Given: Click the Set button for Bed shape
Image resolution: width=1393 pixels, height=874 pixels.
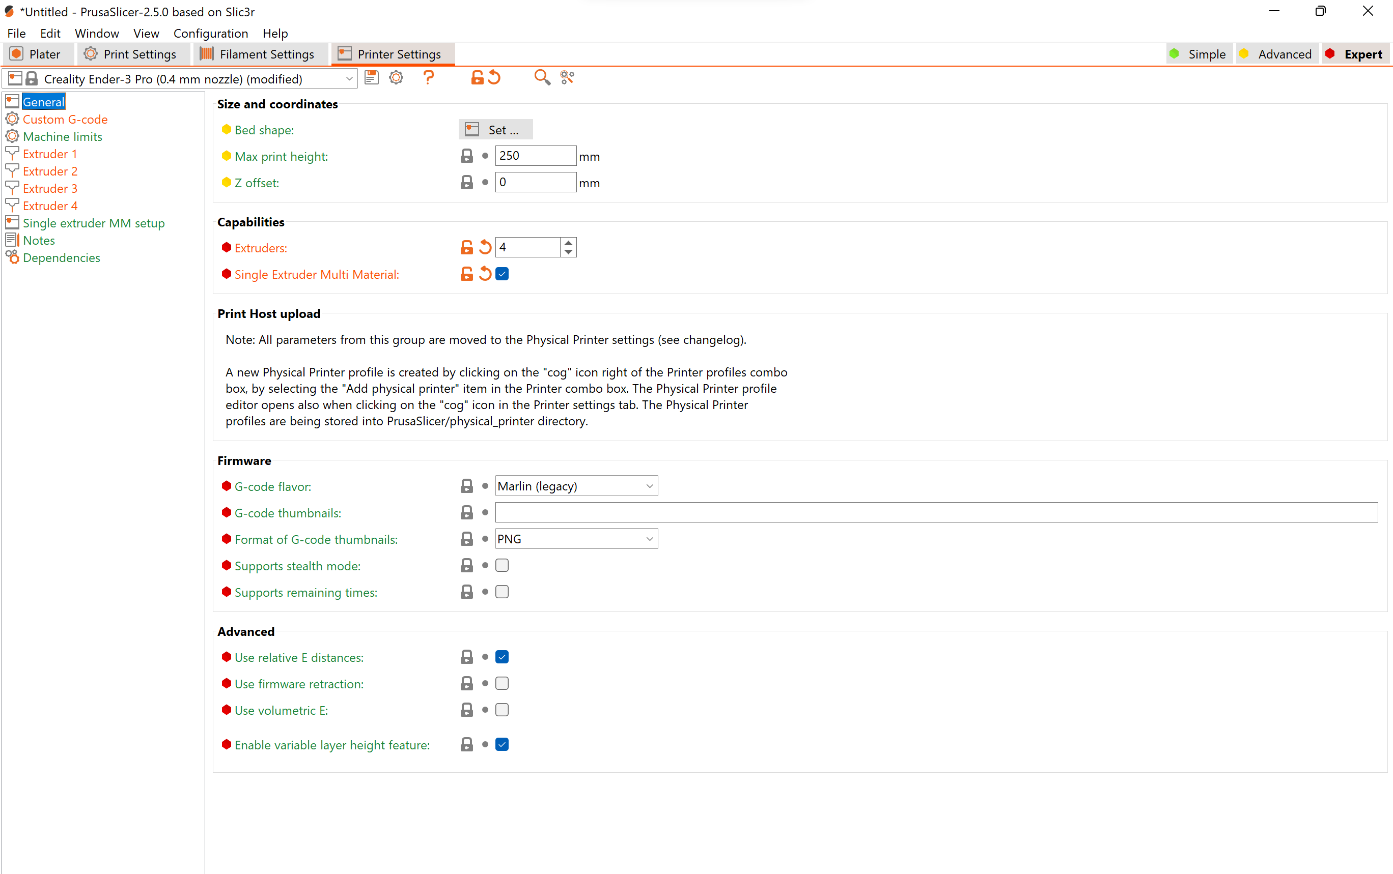Looking at the screenshot, I should (495, 129).
